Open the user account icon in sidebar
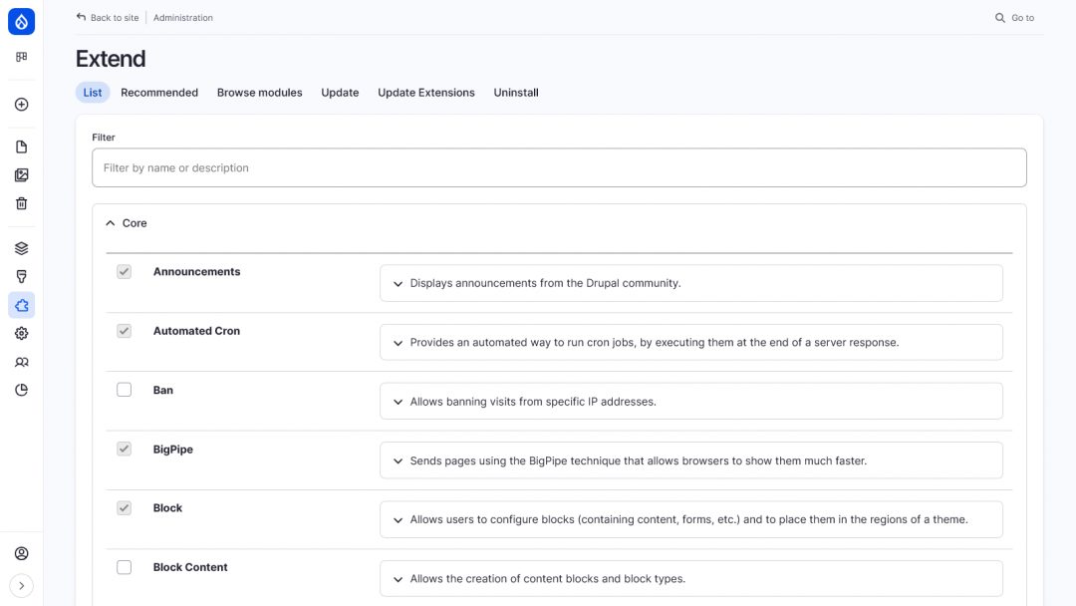This screenshot has width=1076, height=606. point(21,553)
